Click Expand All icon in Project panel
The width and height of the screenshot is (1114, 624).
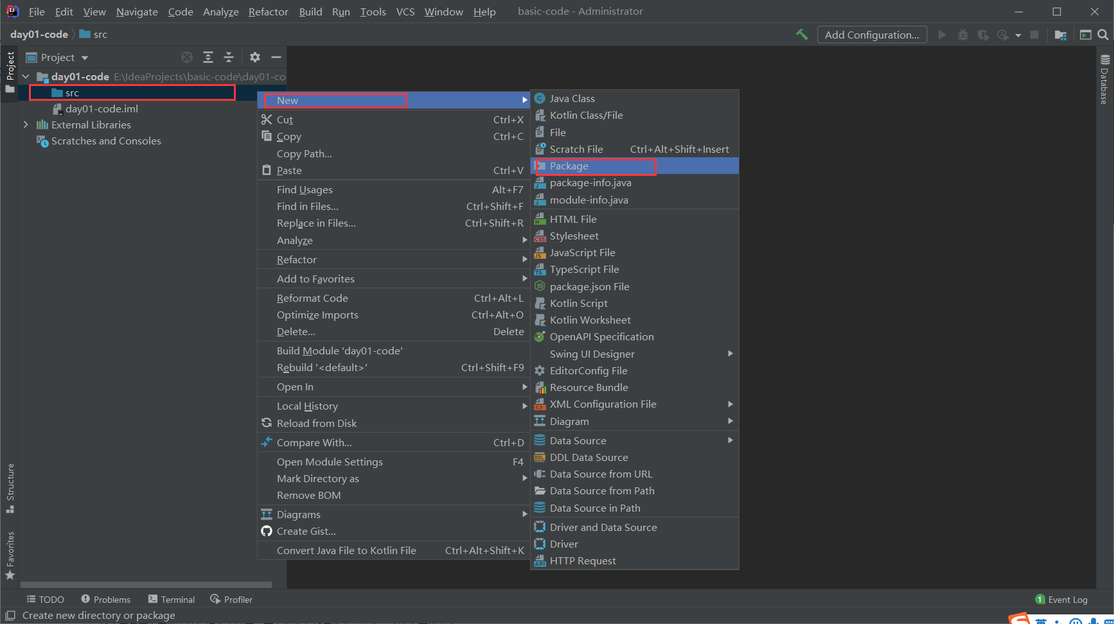[208, 57]
